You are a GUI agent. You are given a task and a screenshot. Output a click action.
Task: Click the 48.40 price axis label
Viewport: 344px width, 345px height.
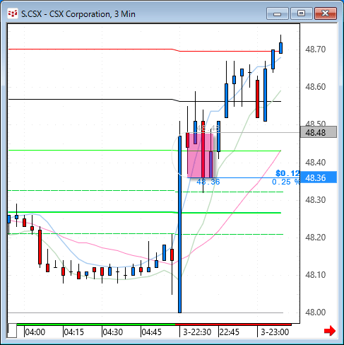316,162
